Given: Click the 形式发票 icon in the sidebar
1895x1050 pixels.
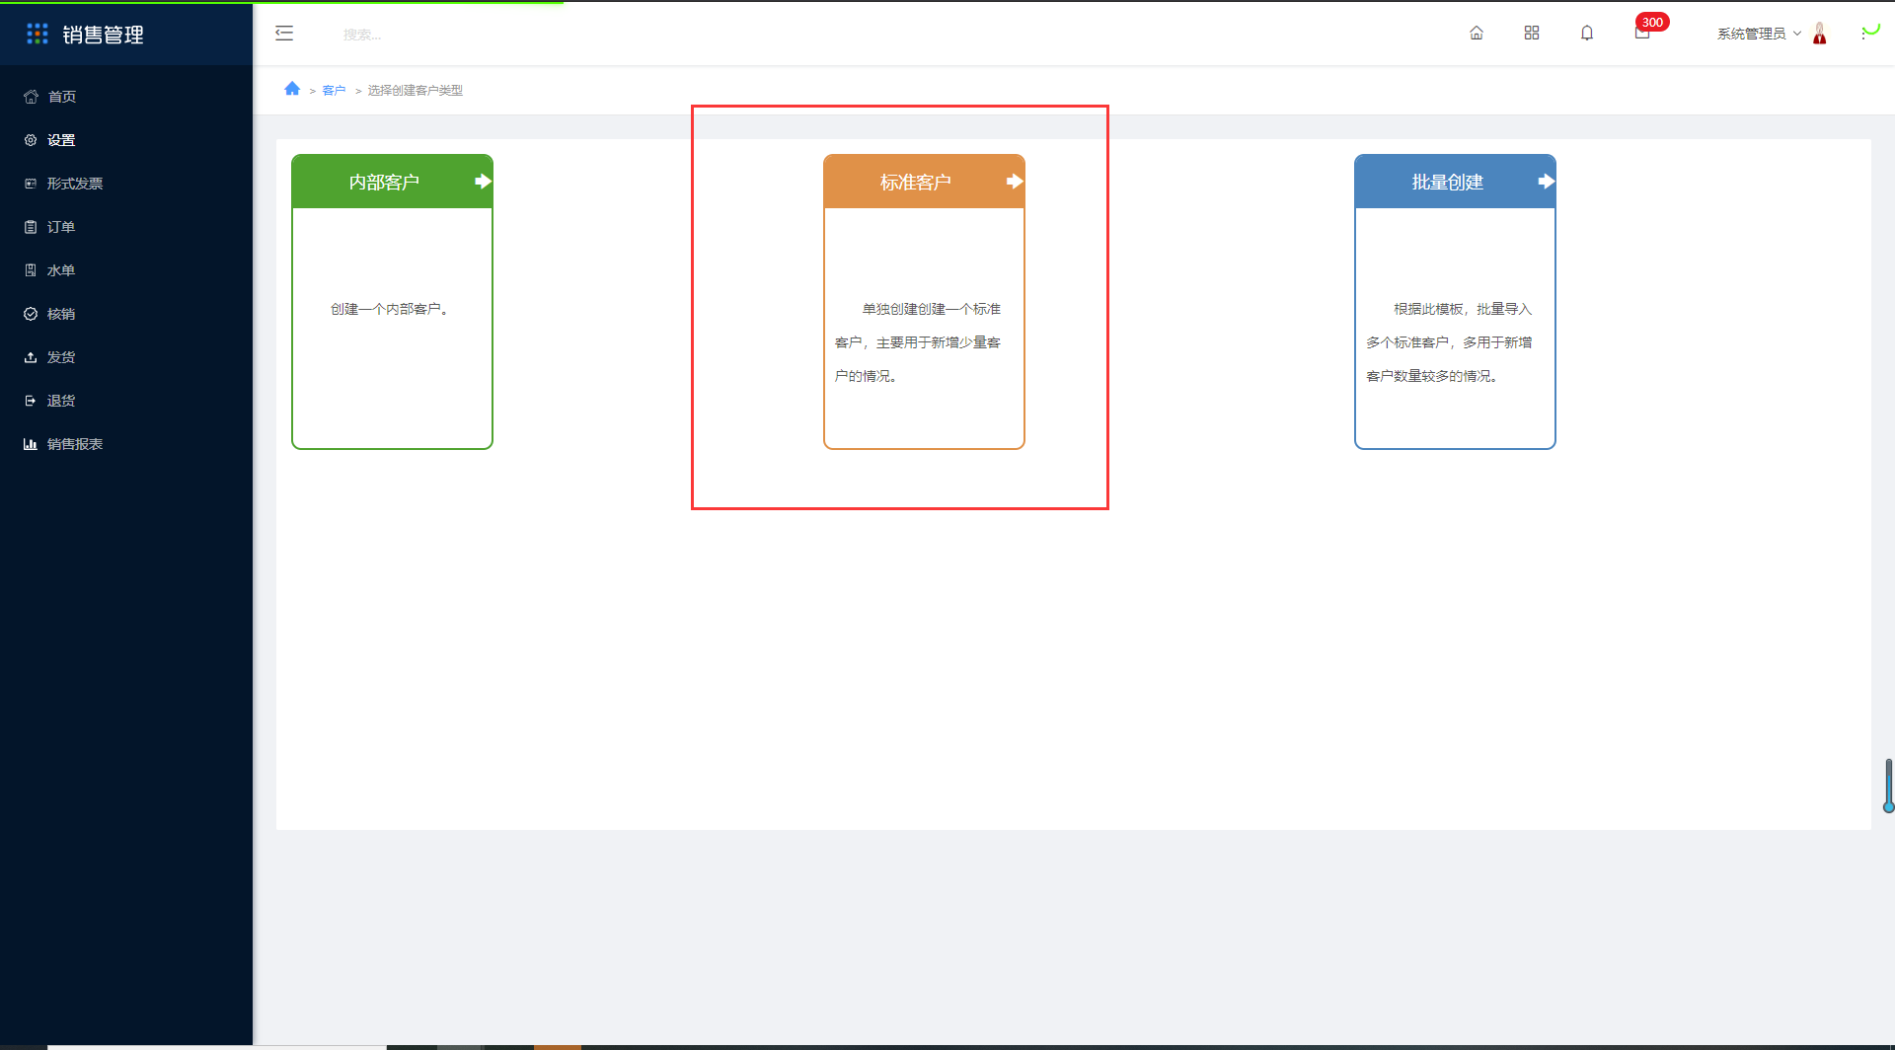Looking at the screenshot, I should pyautogui.click(x=31, y=184).
